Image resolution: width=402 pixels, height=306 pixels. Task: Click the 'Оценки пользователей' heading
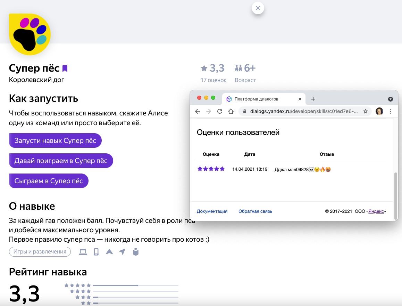pyautogui.click(x=238, y=132)
